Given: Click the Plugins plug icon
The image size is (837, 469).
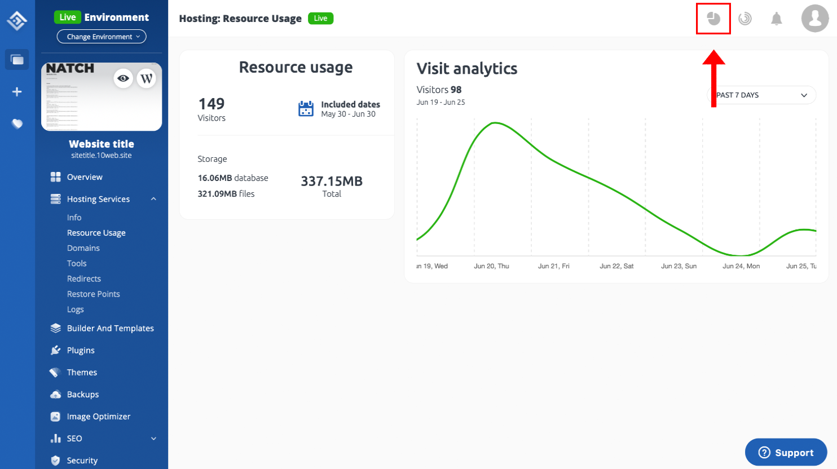Looking at the screenshot, I should (55, 350).
